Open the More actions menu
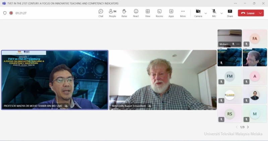 [183, 13]
